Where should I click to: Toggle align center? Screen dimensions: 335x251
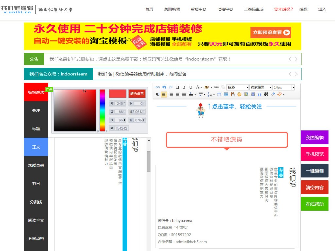(x=177, y=94)
